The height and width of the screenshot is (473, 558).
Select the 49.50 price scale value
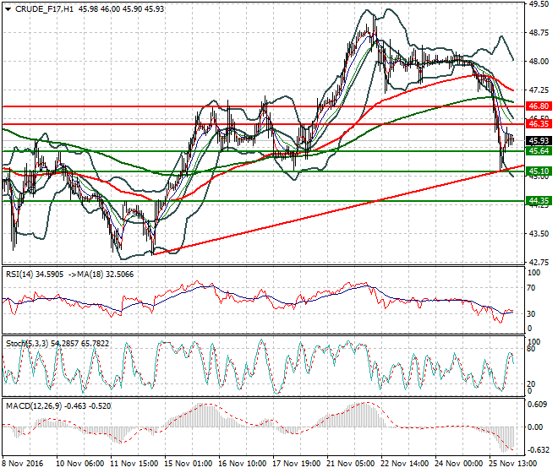click(x=539, y=4)
